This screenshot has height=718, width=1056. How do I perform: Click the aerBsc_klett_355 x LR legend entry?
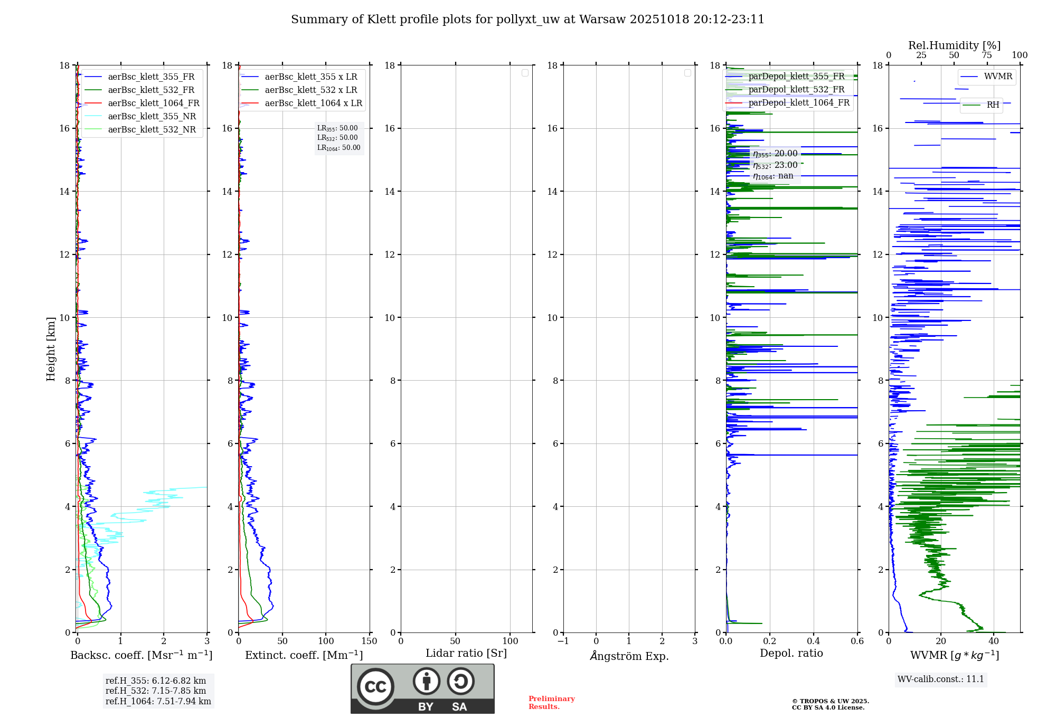(311, 77)
